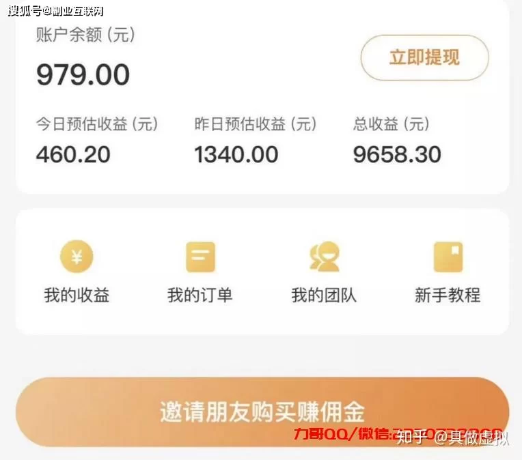The width and height of the screenshot is (522, 460).
Task: Click the total earnings value 9658.30
Action: (397, 155)
